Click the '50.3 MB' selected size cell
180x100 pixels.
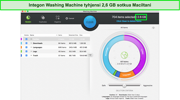point(72,51)
